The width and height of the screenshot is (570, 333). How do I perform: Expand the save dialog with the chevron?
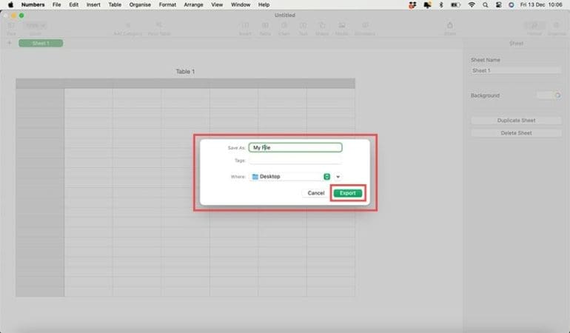coord(338,177)
